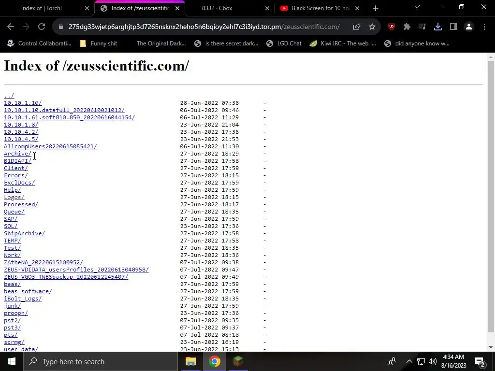Screen dimensions: 495x371
Task: Select the 'Index of /zeusscientific' tab
Action: click(141, 8)
